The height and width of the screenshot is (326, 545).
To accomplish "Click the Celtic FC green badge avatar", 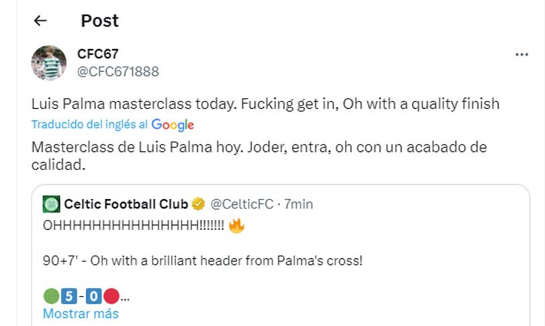I will 51,204.
